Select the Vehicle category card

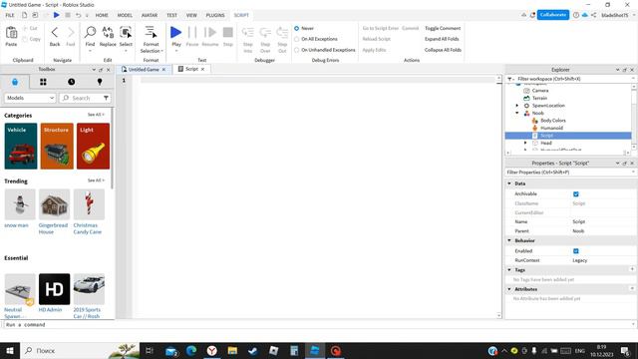point(21,147)
